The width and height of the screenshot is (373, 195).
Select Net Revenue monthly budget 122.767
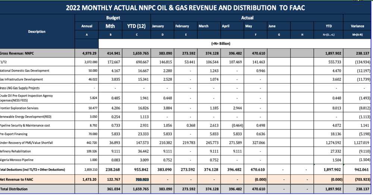pyautogui.click(x=113, y=180)
